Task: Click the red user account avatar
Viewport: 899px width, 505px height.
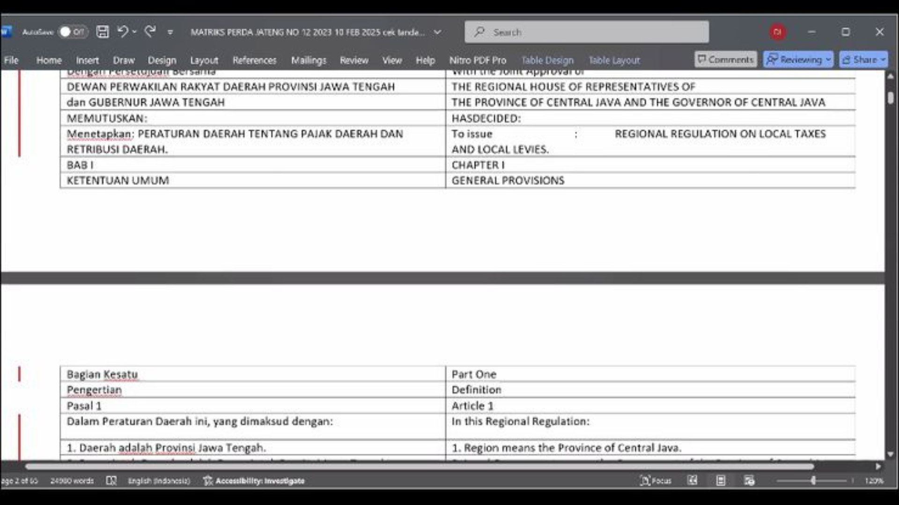Action: [777, 32]
